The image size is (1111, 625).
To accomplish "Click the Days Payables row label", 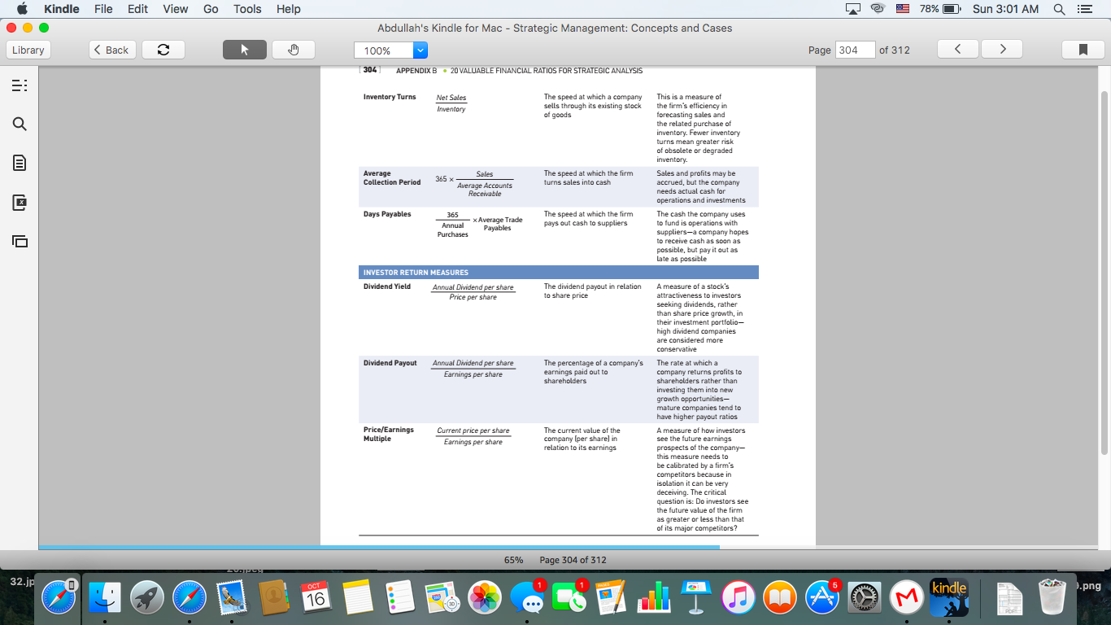I will [387, 214].
